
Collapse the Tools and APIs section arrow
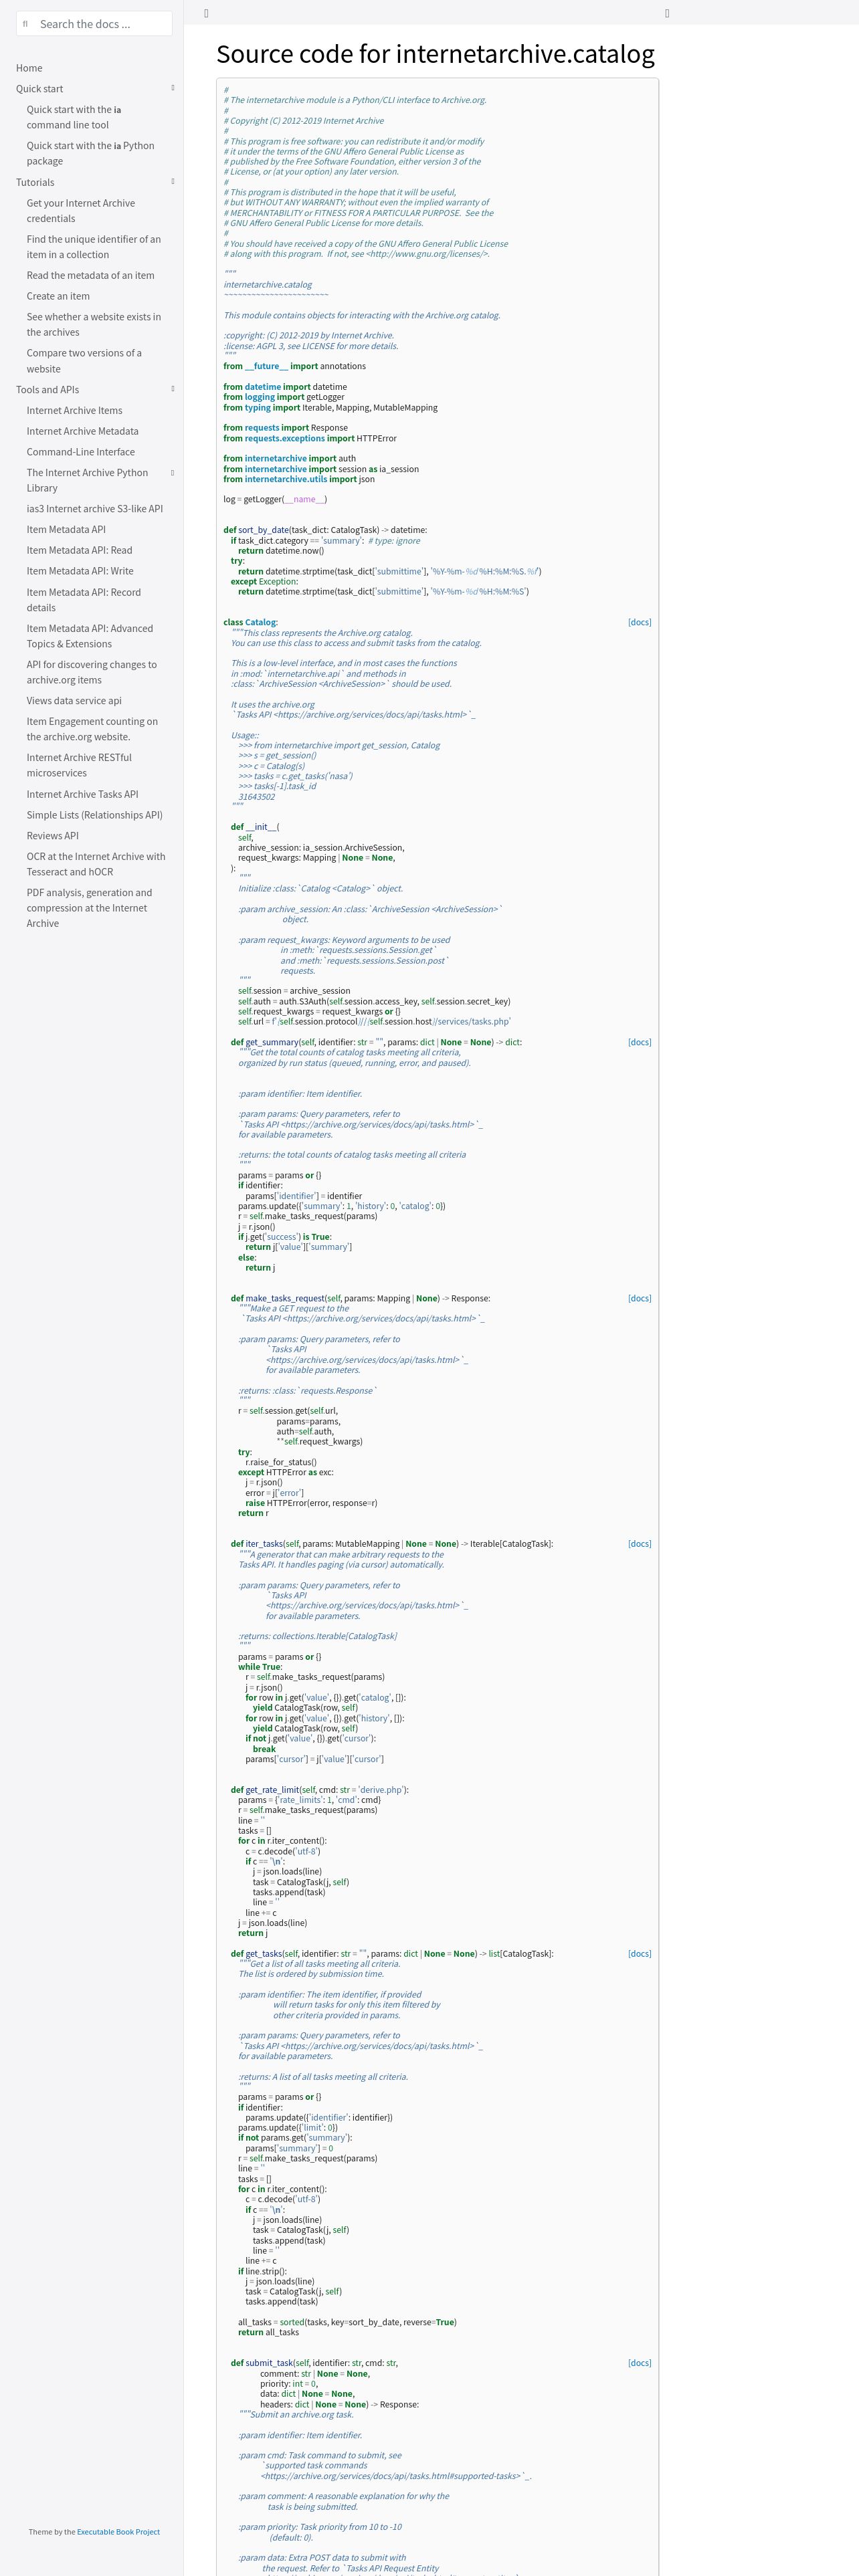click(x=173, y=389)
